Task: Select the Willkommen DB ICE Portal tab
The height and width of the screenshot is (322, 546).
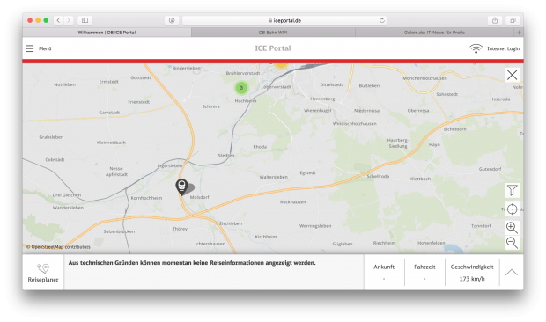Action: pyautogui.click(x=107, y=33)
